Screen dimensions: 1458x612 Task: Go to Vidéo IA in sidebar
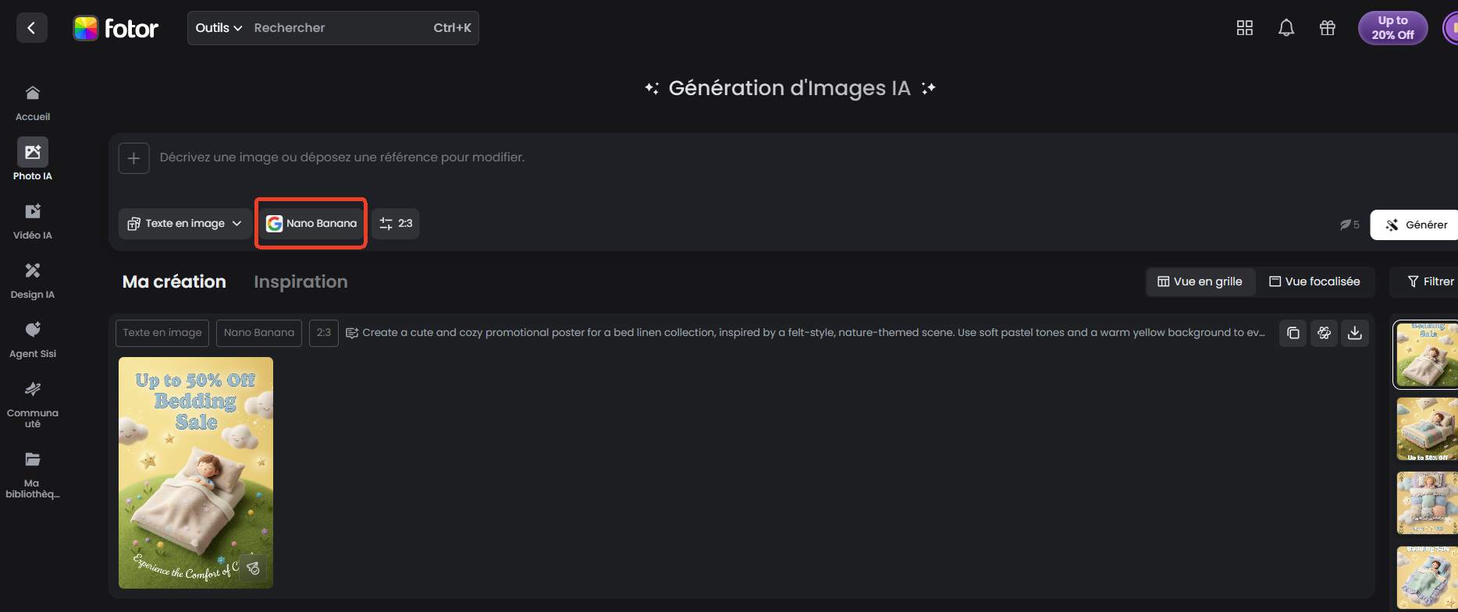tap(32, 219)
